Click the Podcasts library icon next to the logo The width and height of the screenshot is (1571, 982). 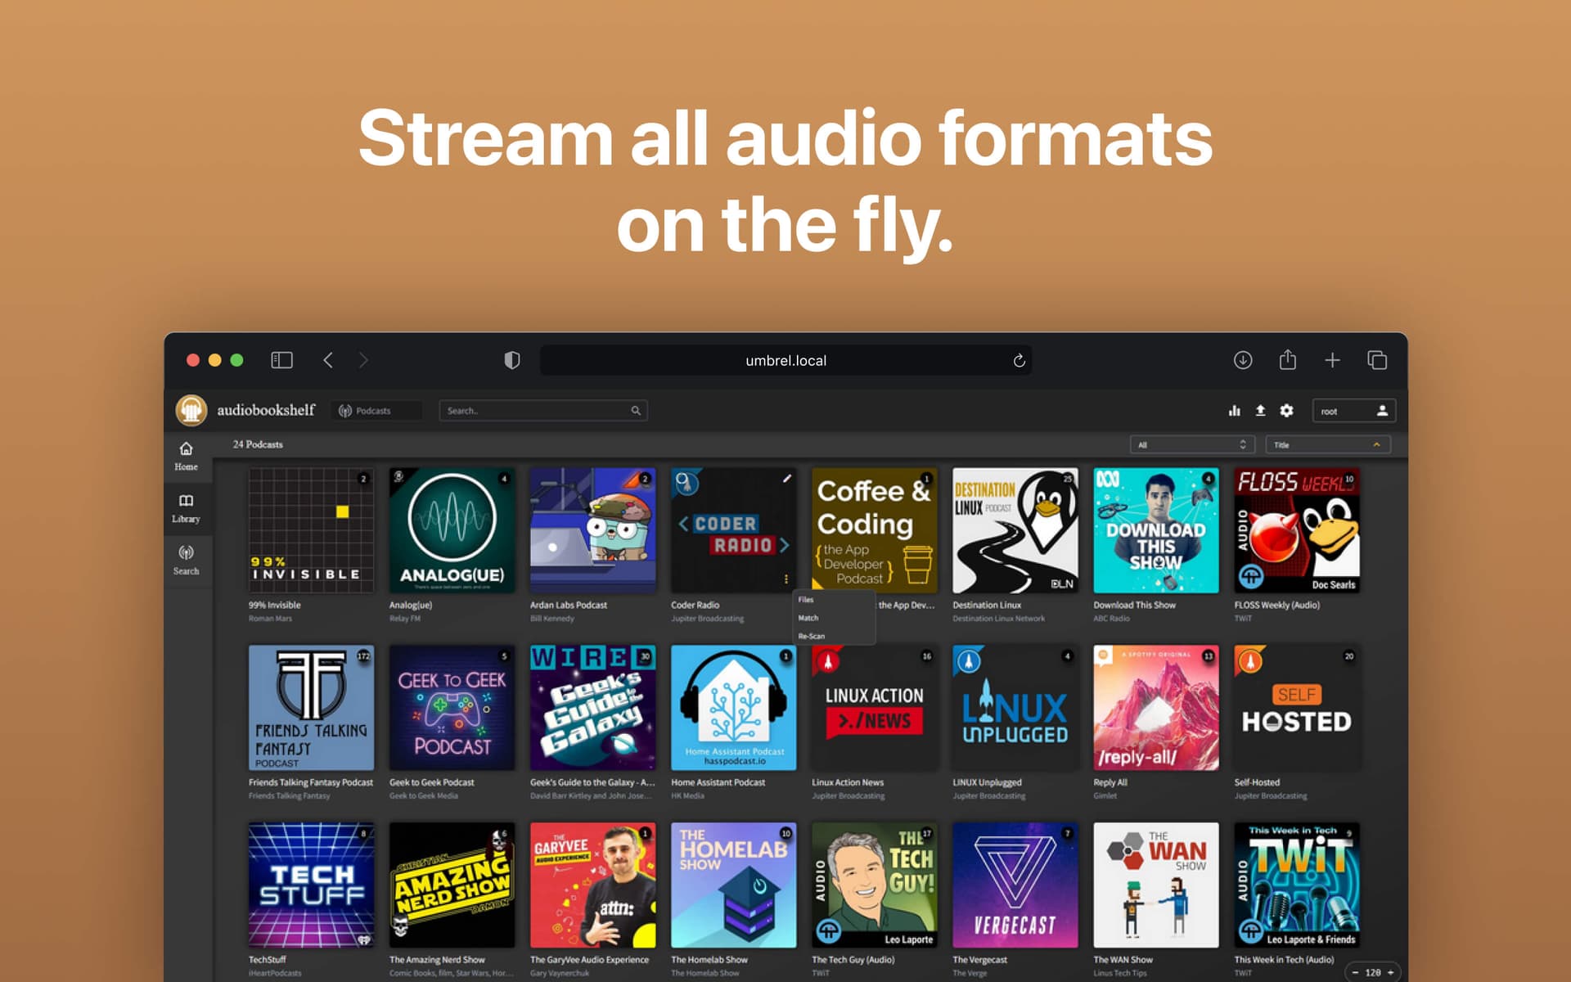(x=347, y=410)
